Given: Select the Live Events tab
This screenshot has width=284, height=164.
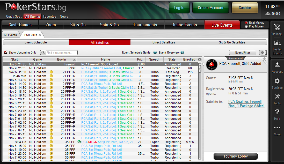Looking at the screenshot, I should 222,25.
